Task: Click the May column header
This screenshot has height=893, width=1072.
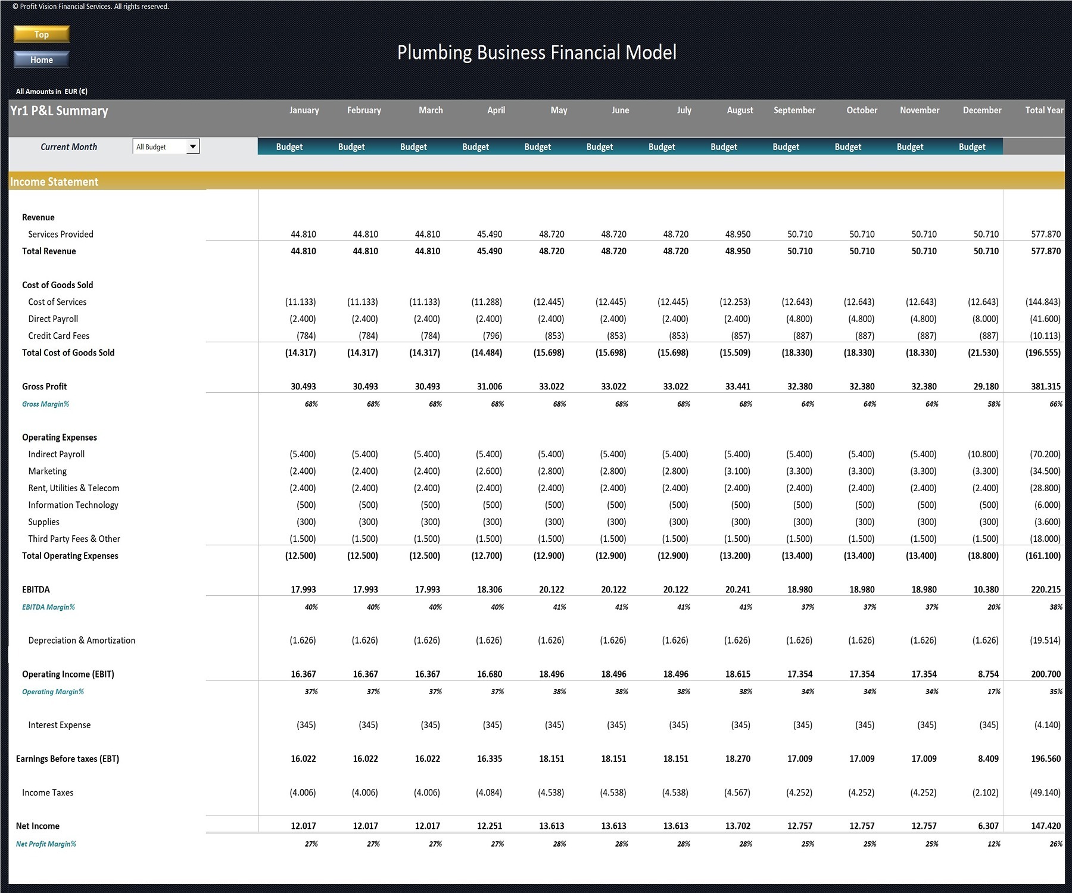Action: click(559, 110)
